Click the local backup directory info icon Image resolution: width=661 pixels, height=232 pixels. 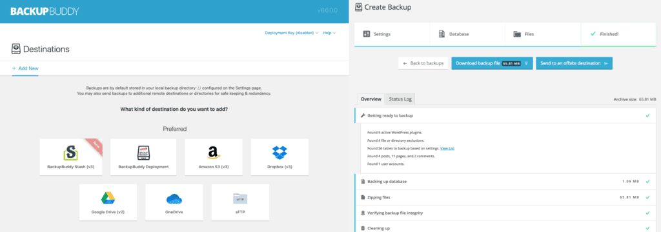click(199, 88)
